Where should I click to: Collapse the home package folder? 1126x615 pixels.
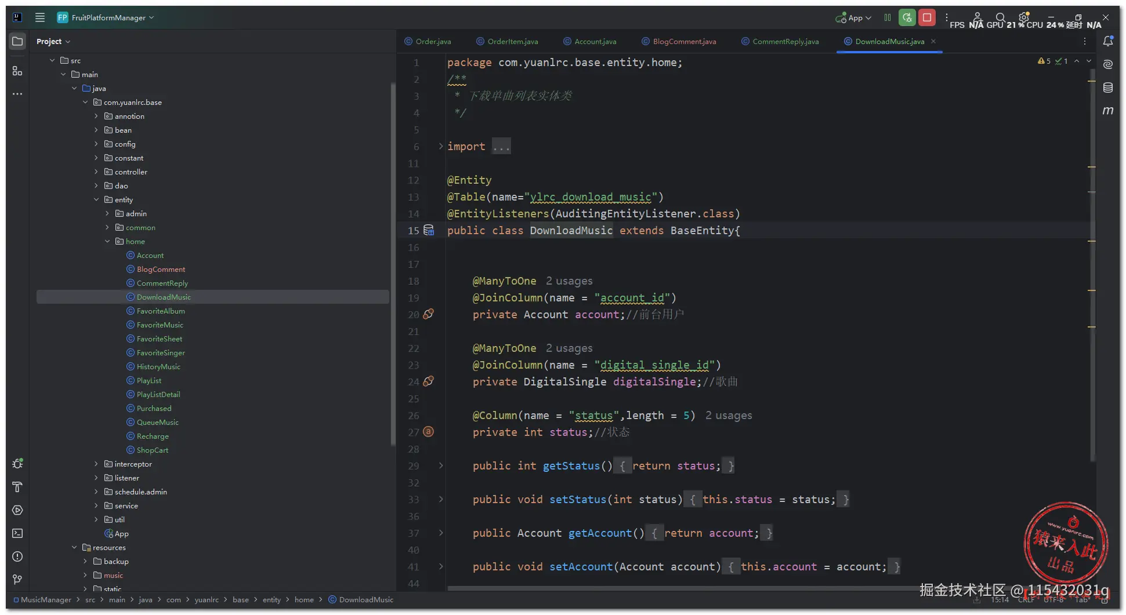click(x=107, y=241)
